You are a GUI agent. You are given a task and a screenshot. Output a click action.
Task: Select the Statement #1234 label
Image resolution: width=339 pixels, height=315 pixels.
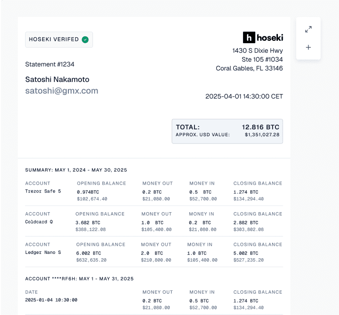click(49, 64)
